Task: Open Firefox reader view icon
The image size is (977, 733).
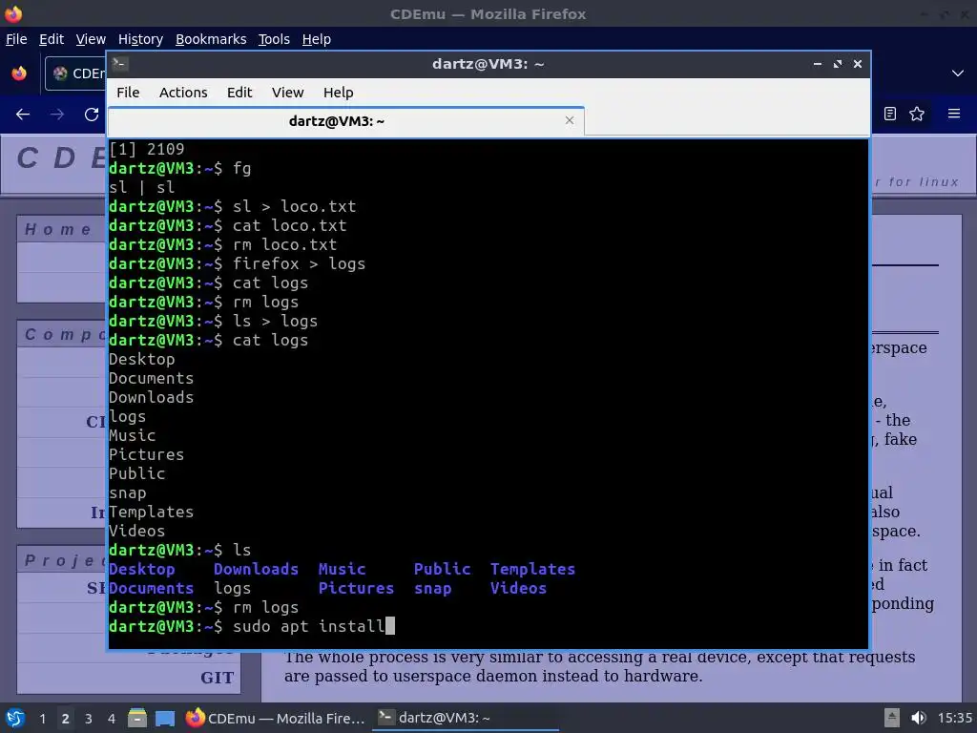Action: pyautogui.click(x=890, y=114)
